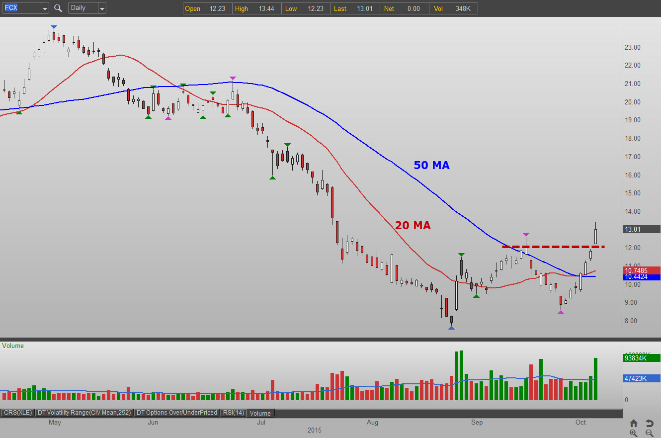
Task: Switch to the CRS(XLE) indicator tab
Action: (17, 413)
